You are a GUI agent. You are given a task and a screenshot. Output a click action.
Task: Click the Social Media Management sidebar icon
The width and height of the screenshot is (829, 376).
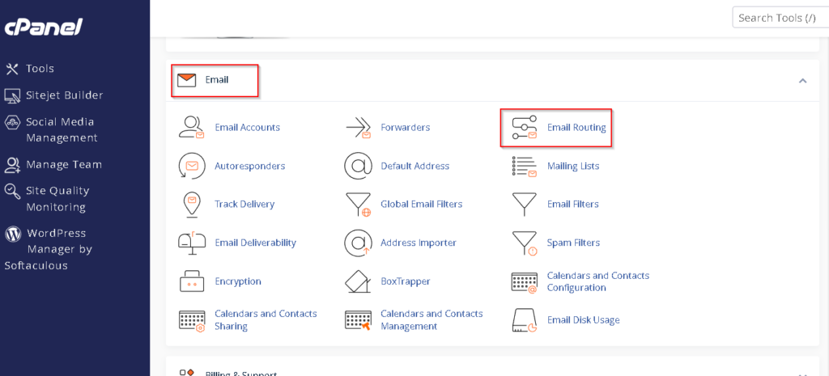pos(11,123)
